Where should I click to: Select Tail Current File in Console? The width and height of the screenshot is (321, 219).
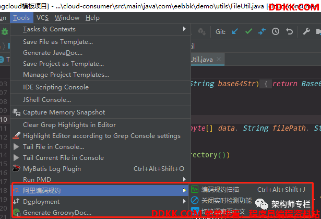tap(100, 158)
